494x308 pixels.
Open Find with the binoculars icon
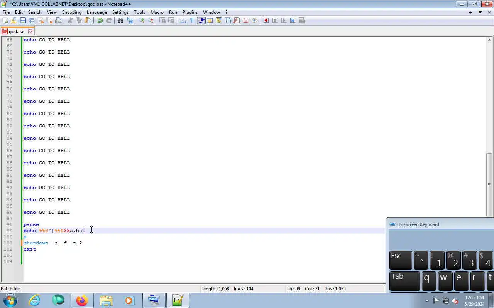pyautogui.click(x=121, y=20)
